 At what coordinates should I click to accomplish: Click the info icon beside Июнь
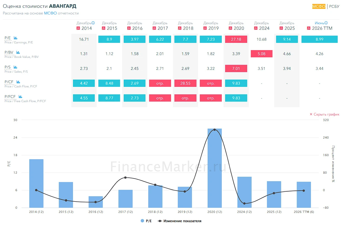[326, 23]
